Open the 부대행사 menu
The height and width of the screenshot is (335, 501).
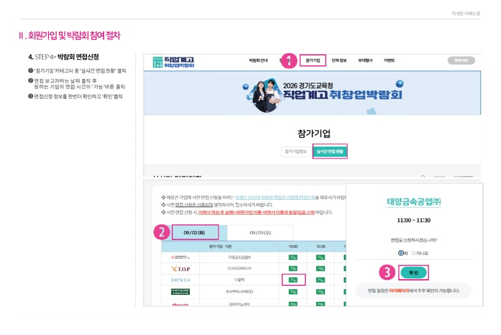click(365, 60)
